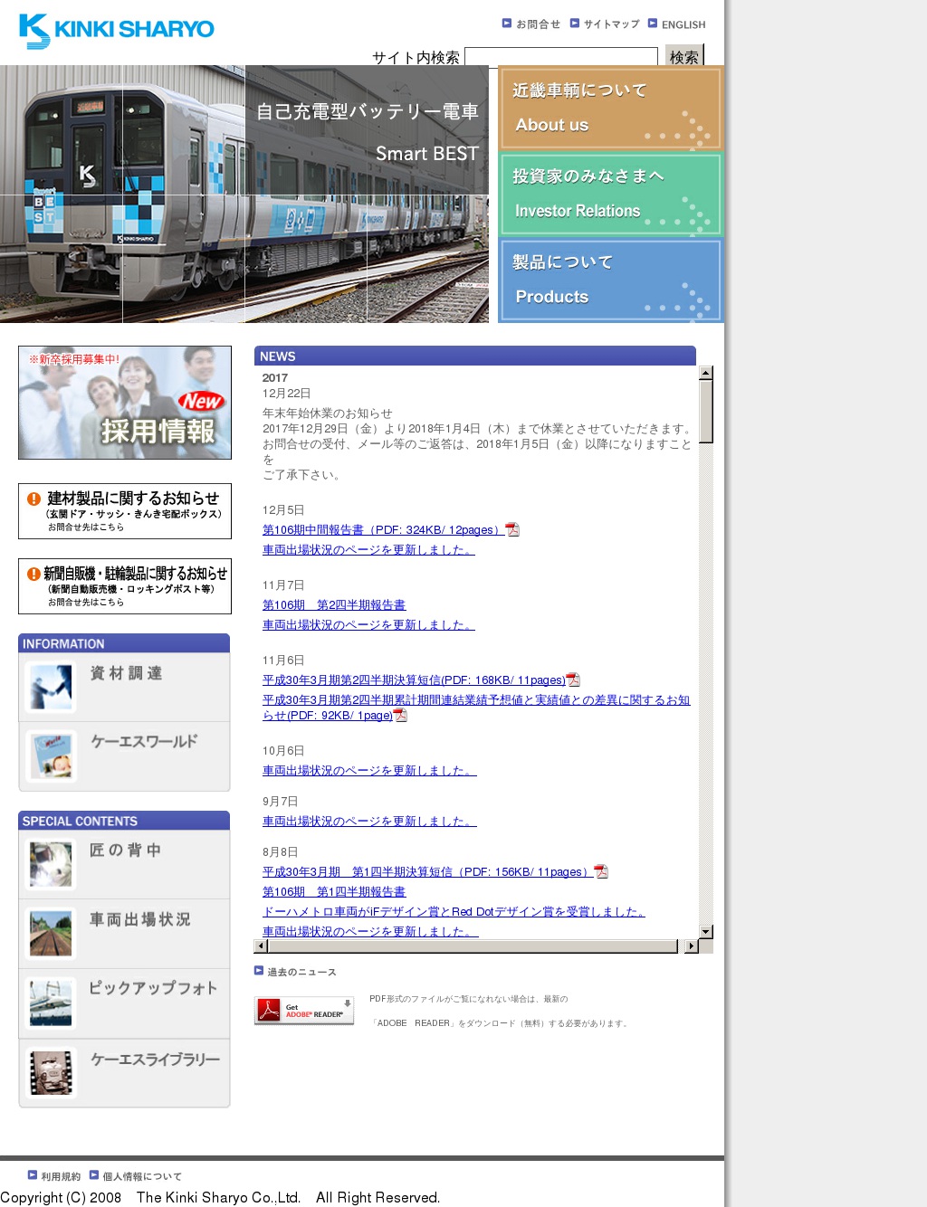Screen dimensions: 927x1207
Task: Open the 車両出場状況 sidebar link
Action: [139, 919]
